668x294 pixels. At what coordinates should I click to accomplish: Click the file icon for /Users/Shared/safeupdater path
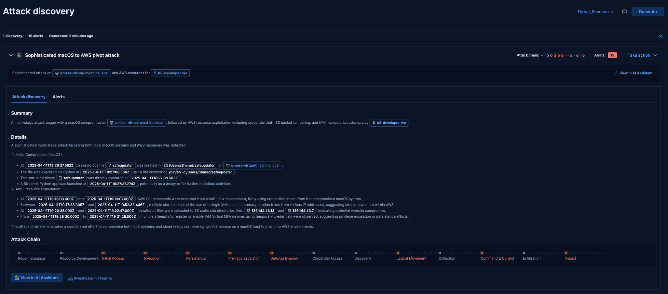click(x=166, y=166)
